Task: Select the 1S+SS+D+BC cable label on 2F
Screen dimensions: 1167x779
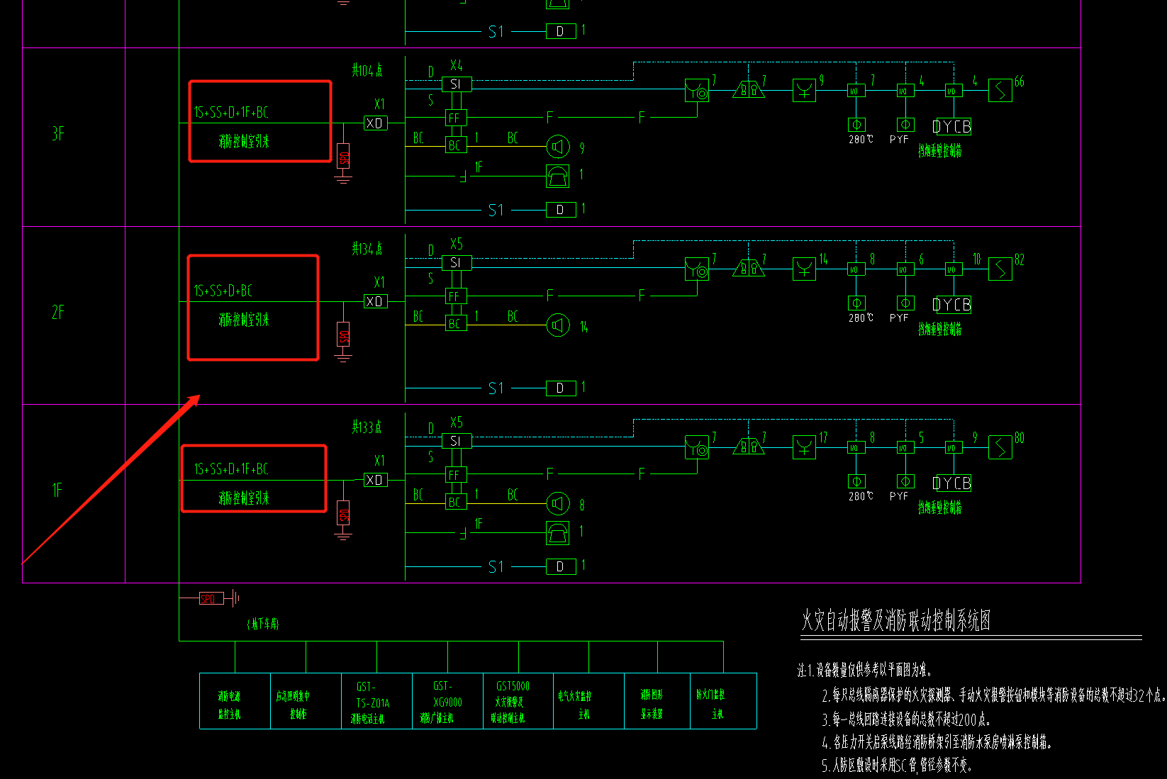Action: [x=223, y=291]
